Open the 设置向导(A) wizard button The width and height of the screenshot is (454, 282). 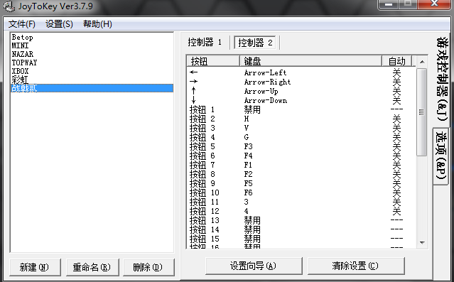(x=254, y=266)
